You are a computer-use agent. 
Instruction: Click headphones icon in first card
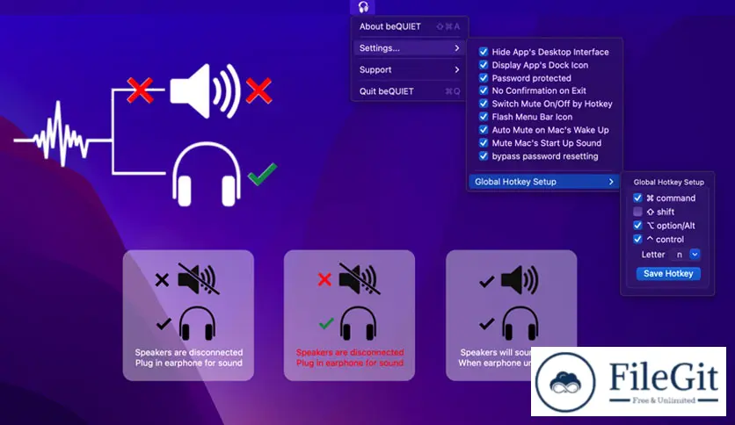tap(197, 323)
